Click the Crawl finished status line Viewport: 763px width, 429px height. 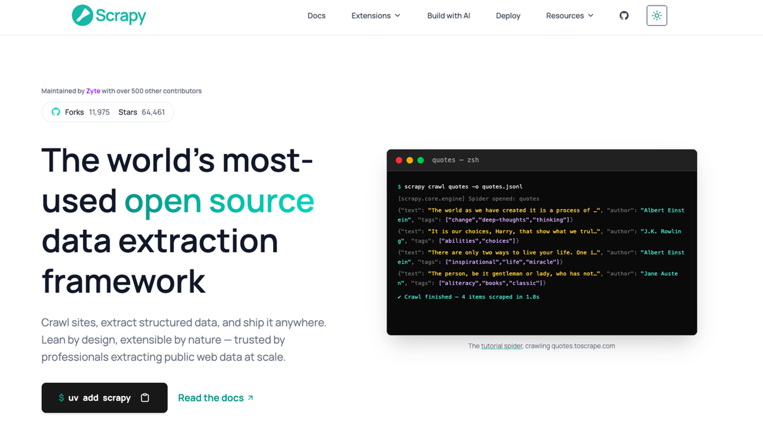(x=469, y=297)
